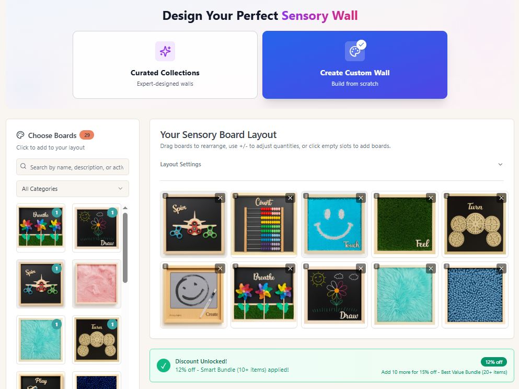Click the X on the Touch smiley board
519x389 pixels.
tap(361, 198)
